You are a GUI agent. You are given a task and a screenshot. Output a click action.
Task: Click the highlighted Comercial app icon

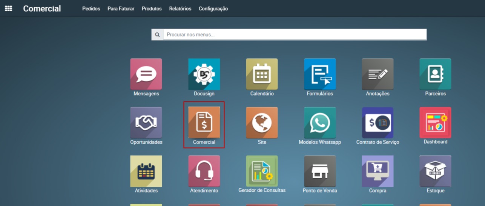tap(204, 123)
